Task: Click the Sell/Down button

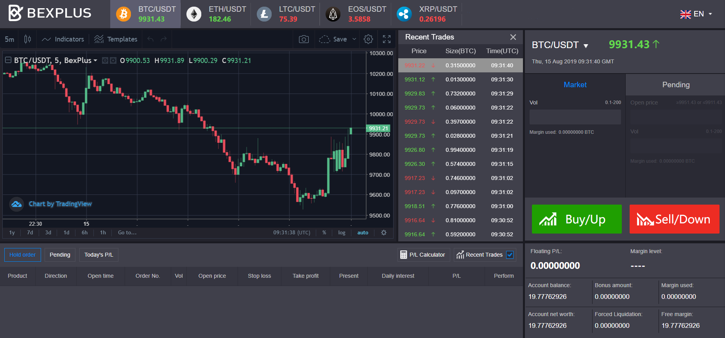Action: 674,219
